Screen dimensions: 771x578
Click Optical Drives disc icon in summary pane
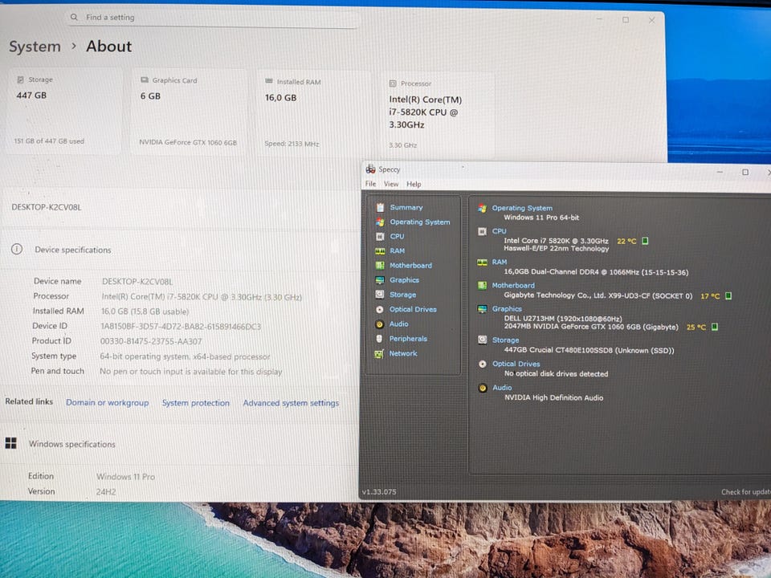coord(483,364)
